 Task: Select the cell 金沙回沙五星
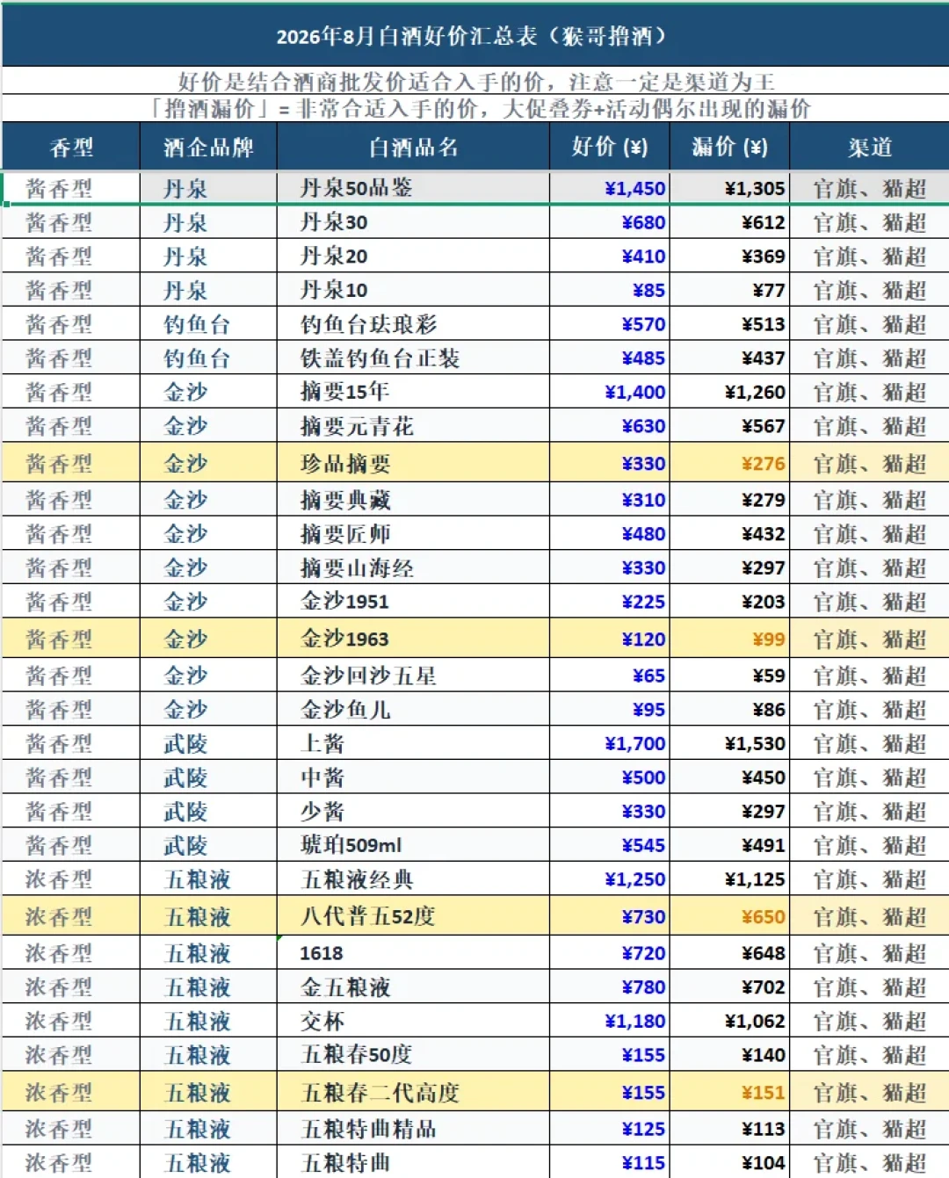click(413, 676)
